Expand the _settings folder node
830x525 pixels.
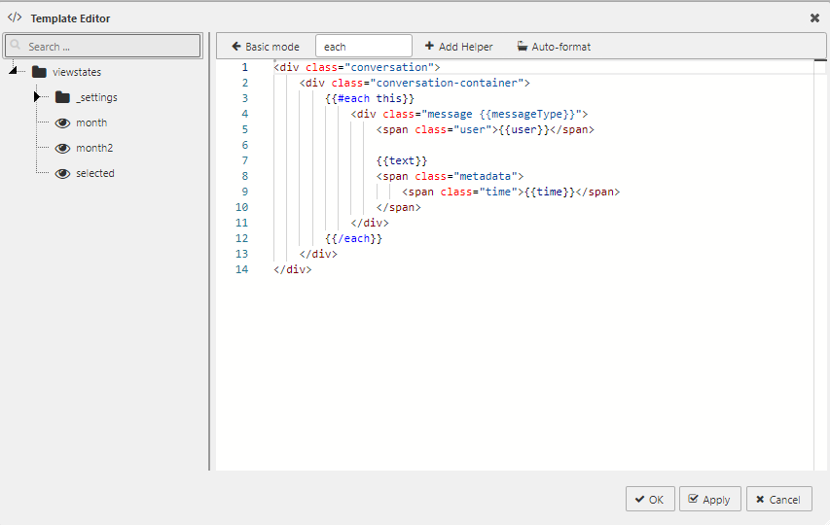click(37, 97)
